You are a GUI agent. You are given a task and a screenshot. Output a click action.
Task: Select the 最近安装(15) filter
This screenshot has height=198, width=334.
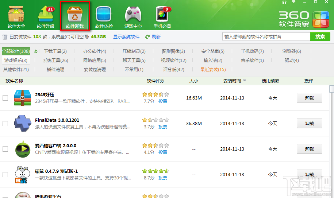point(213,70)
